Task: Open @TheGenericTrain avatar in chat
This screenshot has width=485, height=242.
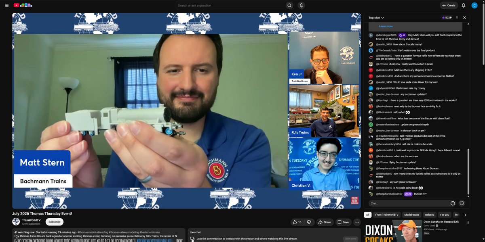Action: 371,50
